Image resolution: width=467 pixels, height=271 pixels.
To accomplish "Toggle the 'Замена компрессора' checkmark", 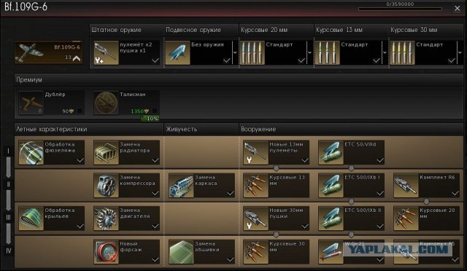I will pos(155,194).
